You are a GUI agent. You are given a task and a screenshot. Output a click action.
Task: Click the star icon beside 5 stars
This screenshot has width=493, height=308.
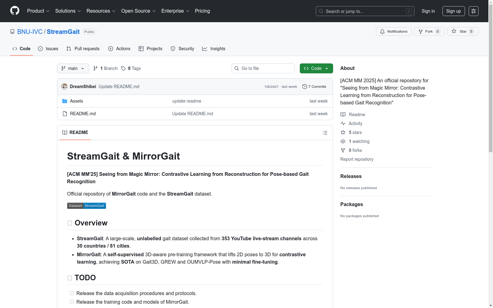click(x=343, y=132)
